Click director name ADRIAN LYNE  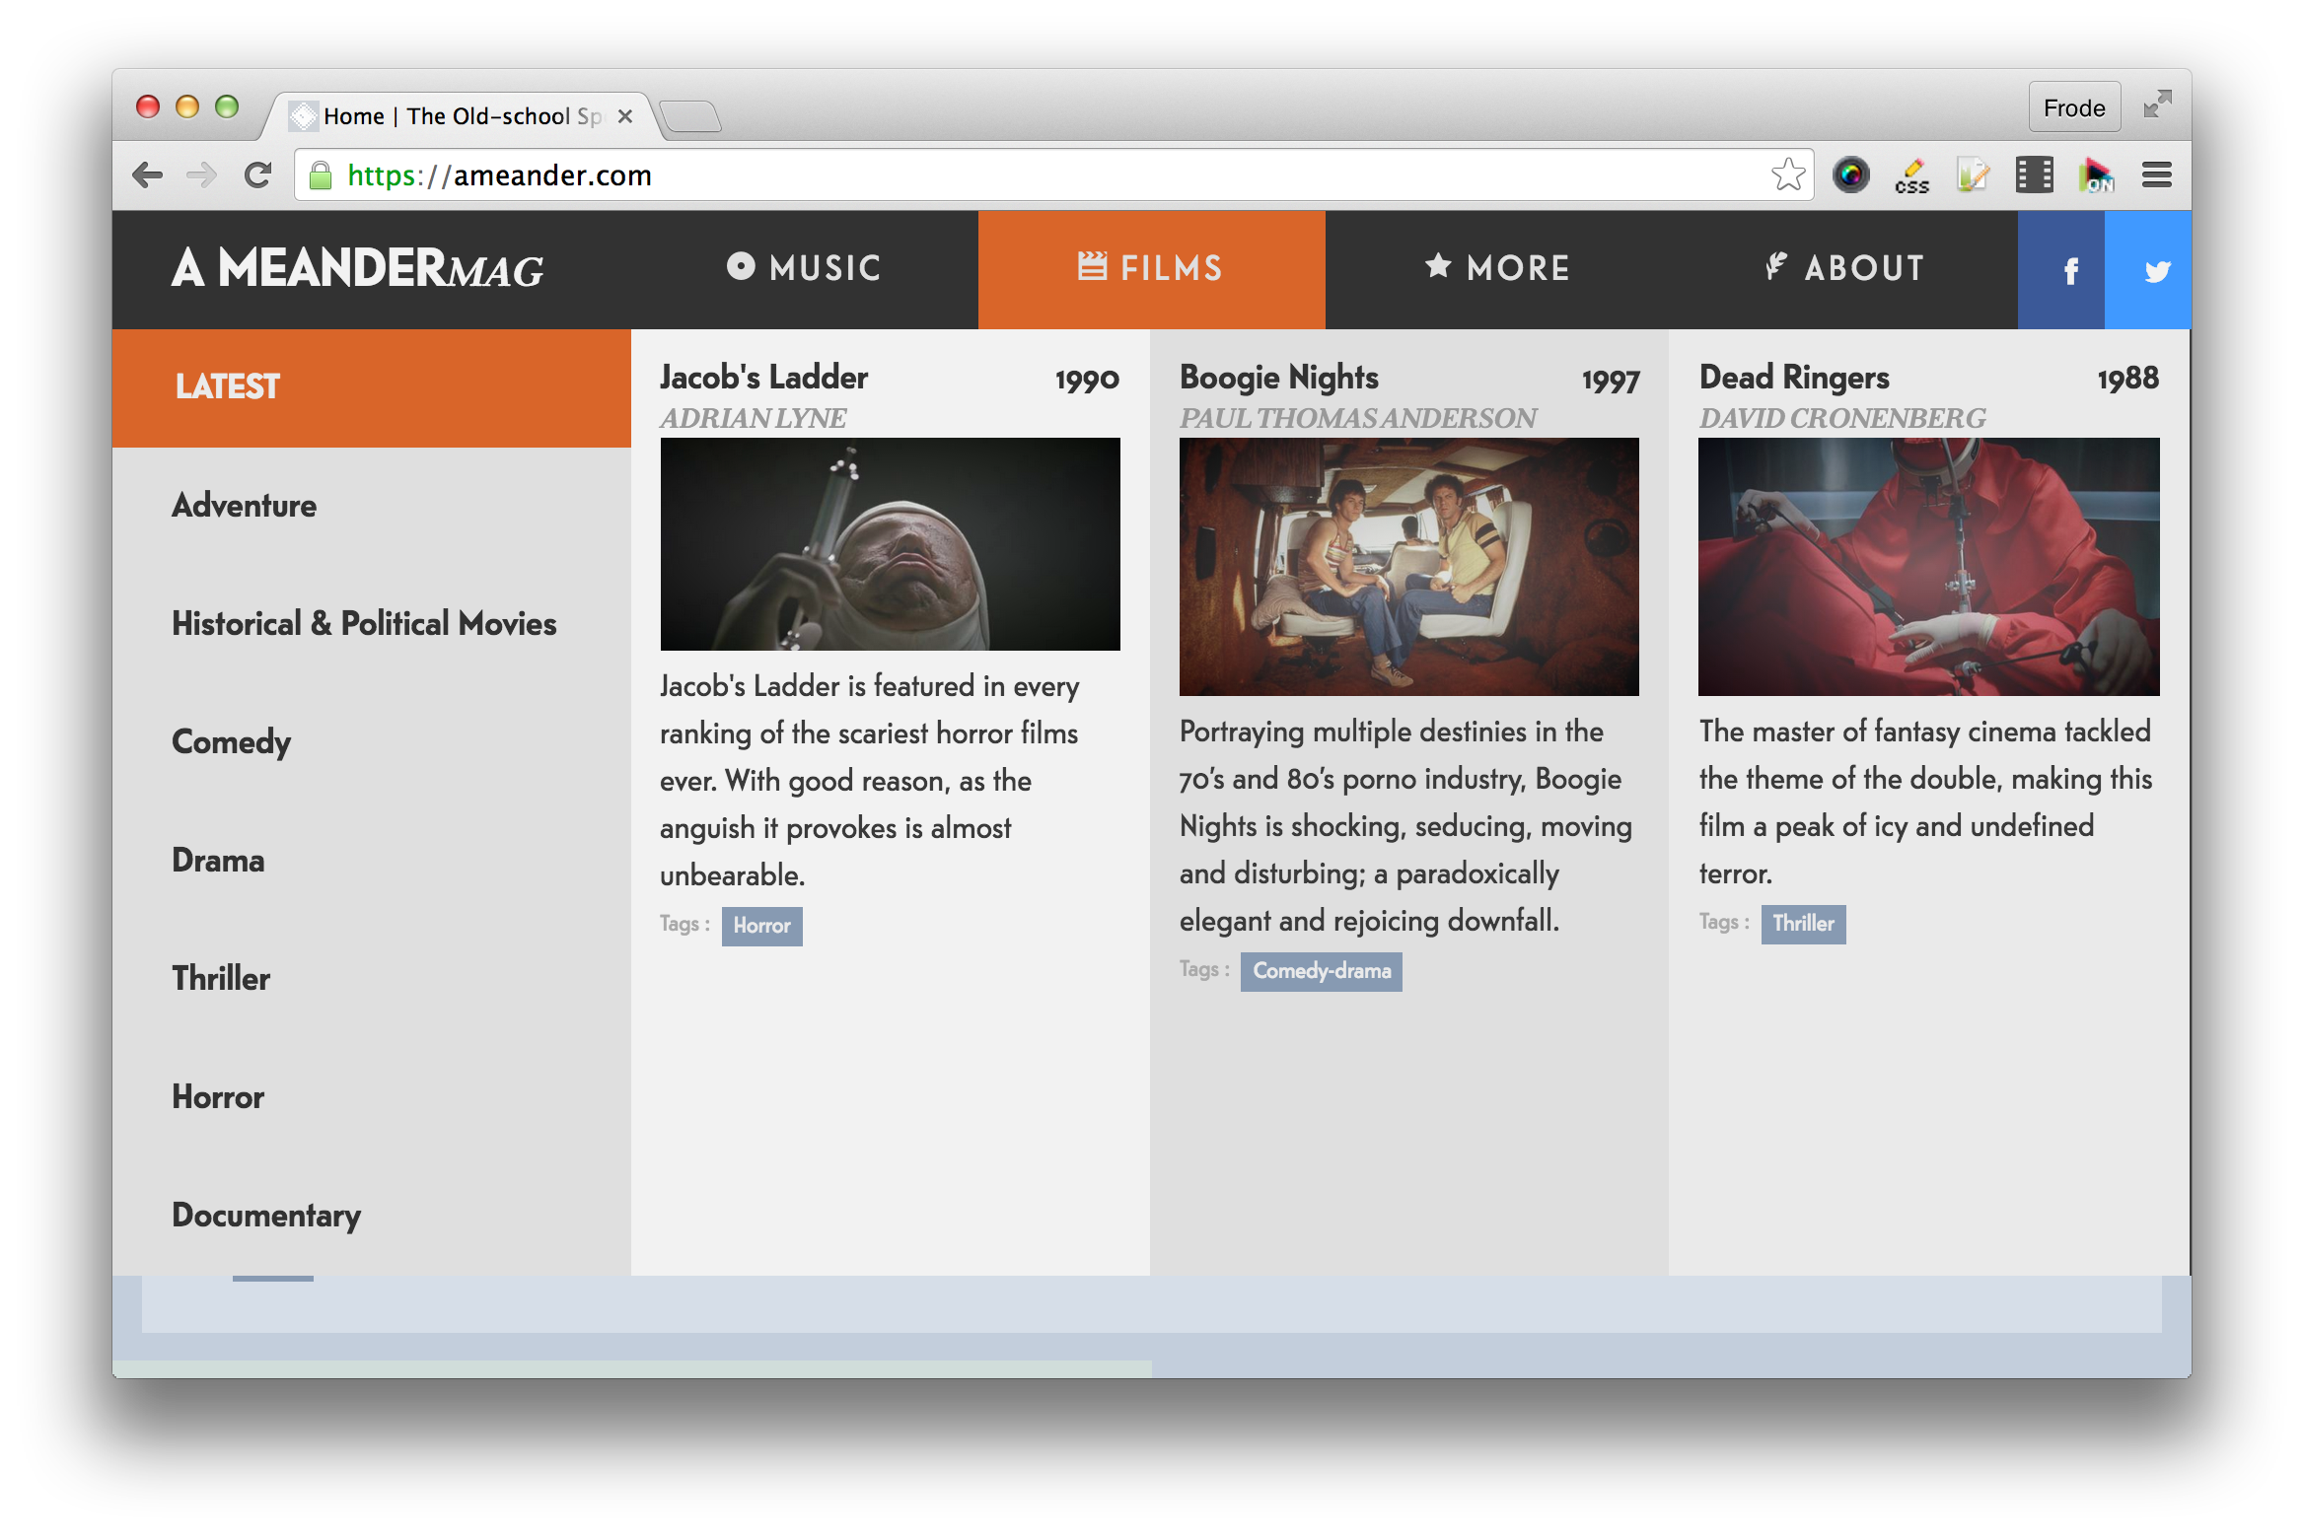(753, 419)
